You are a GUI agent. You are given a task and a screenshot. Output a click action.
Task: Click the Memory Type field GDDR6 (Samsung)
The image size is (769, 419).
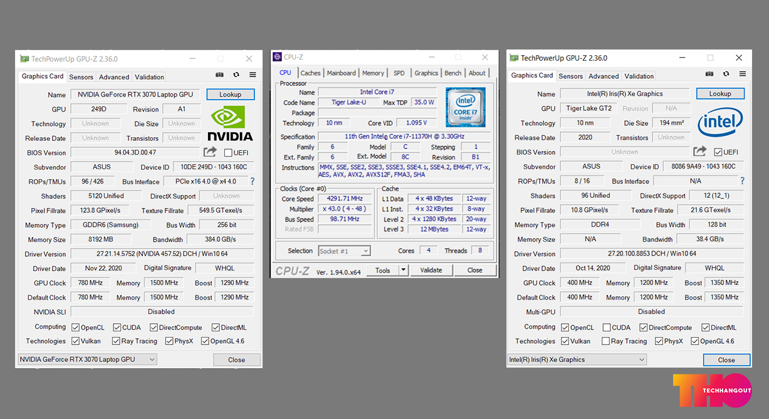click(110, 225)
